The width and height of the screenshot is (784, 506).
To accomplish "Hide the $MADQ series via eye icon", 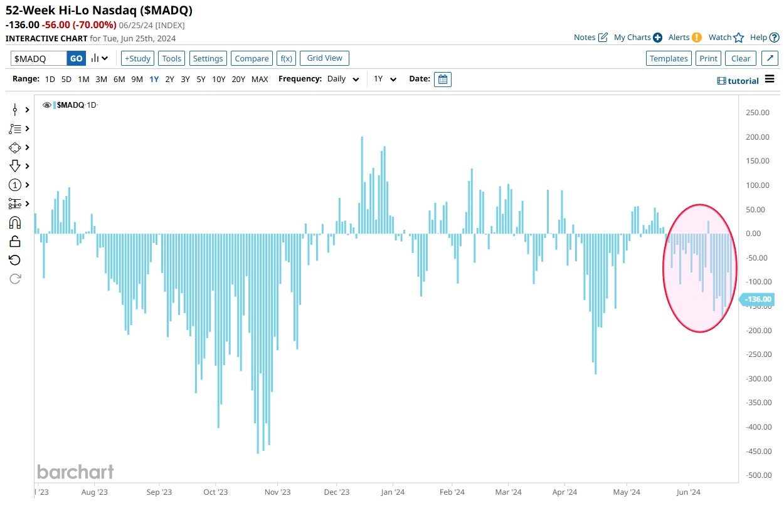I will click(x=47, y=105).
